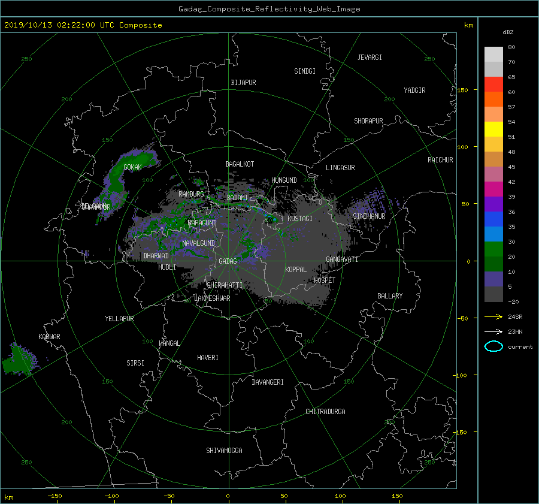539x504 pixels.
Task: Select the 'HUBLI' city label
Action: [x=167, y=267]
